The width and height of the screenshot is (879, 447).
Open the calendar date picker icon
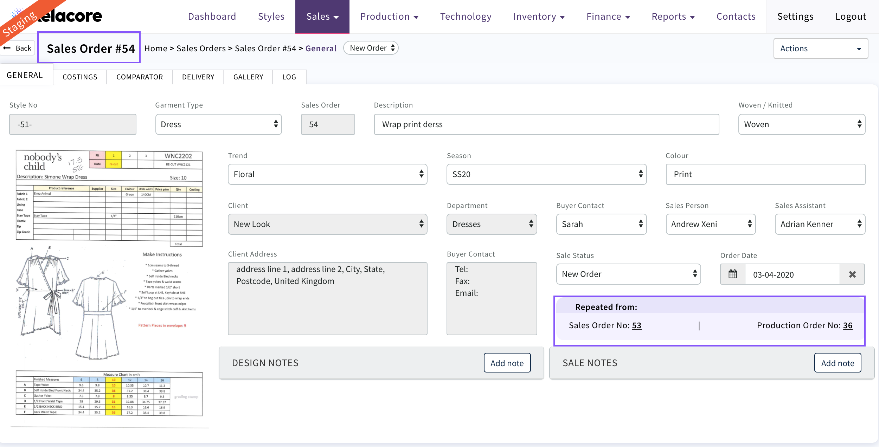(x=733, y=274)
